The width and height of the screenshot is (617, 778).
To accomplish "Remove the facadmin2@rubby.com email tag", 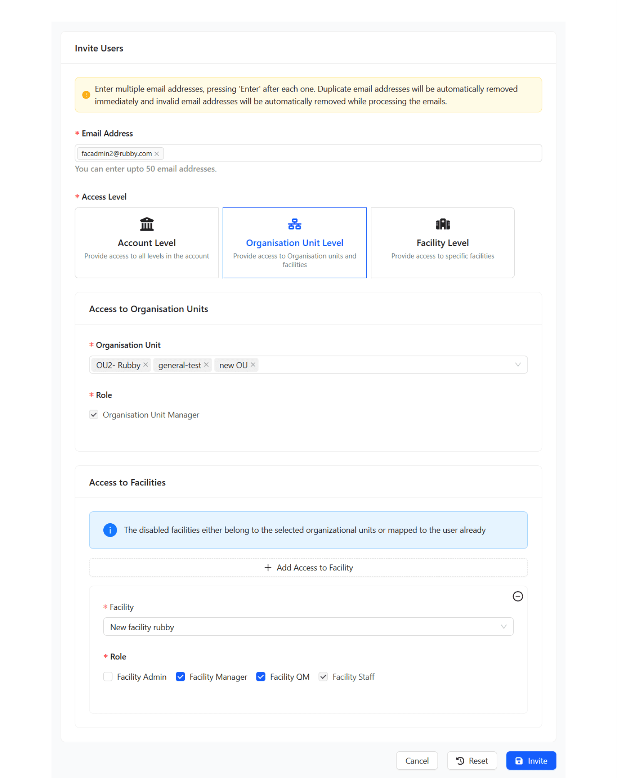I will 157,154.
